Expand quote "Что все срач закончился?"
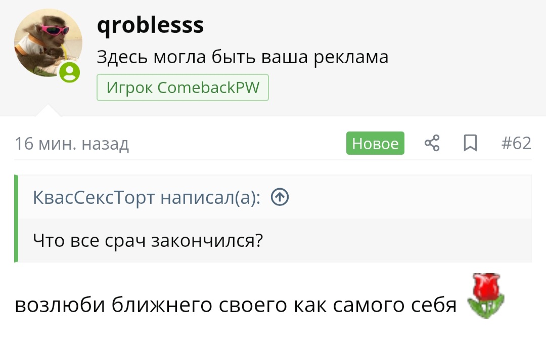546x341 pixels. [x=148, y=240]
